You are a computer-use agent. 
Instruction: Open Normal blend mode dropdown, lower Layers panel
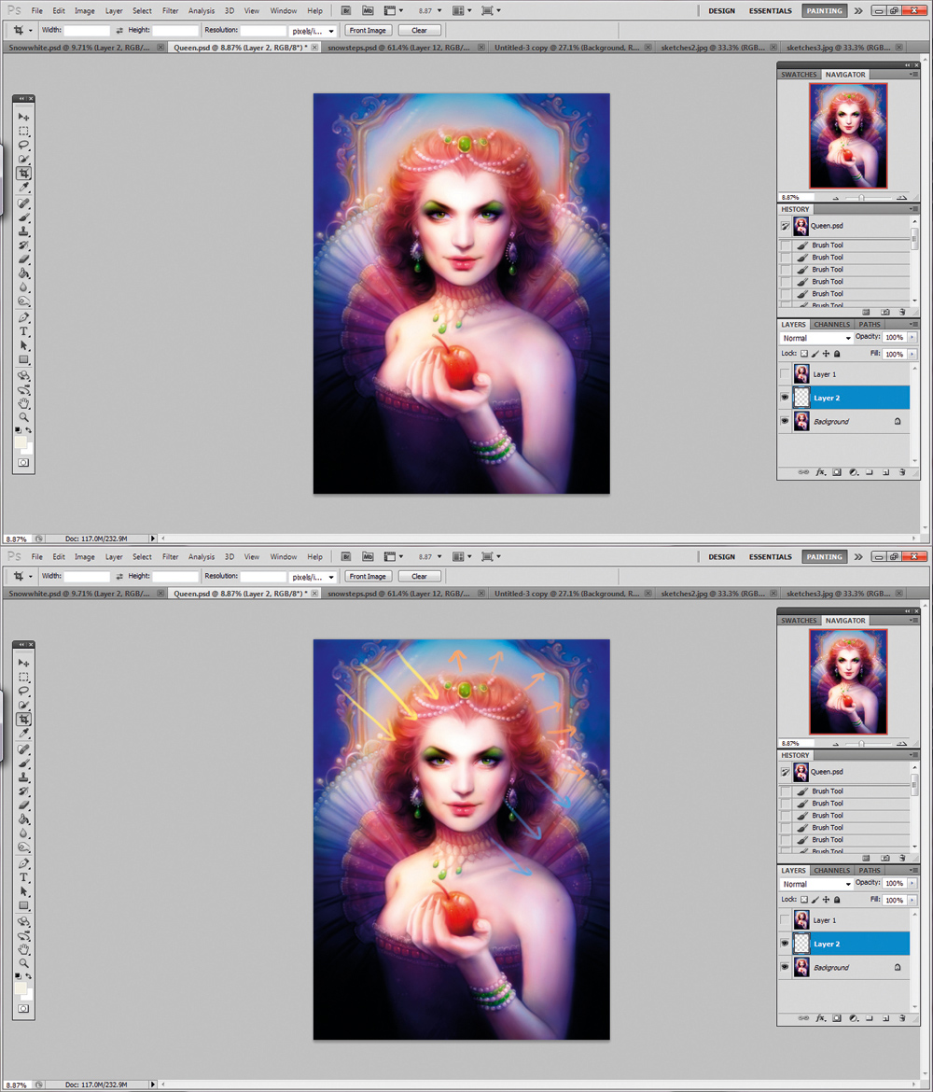(x=816, y=884)
